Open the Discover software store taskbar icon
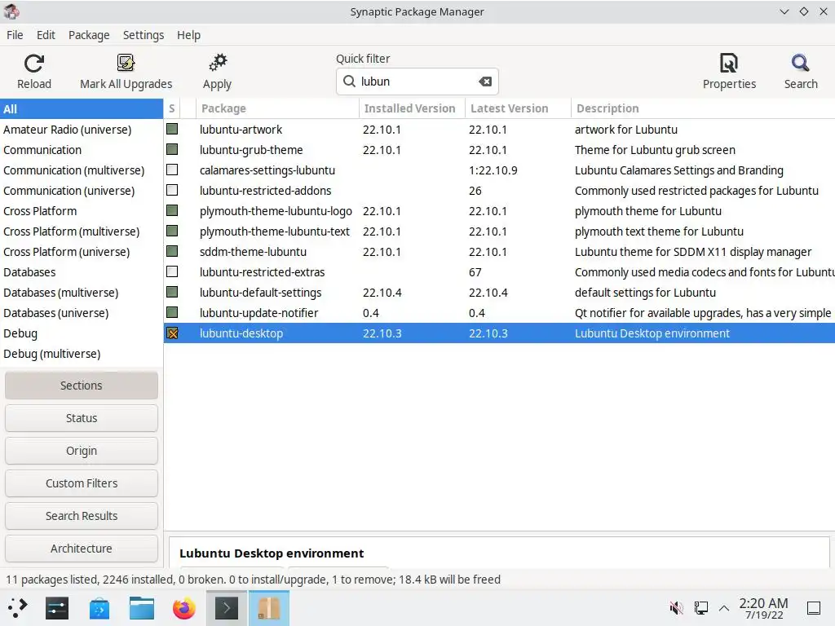The width and height of the screenshot is (835, 626). (99, 608)
